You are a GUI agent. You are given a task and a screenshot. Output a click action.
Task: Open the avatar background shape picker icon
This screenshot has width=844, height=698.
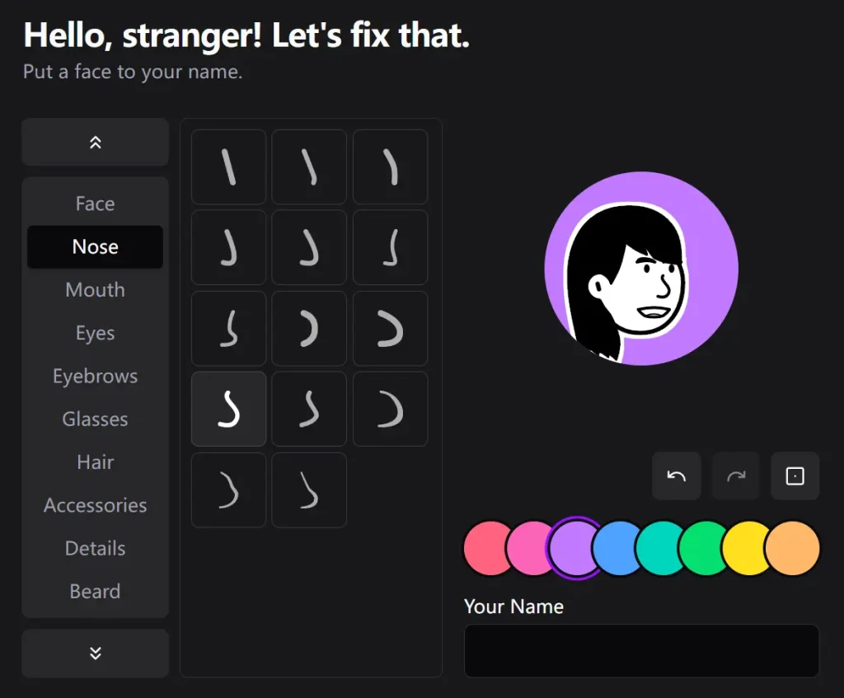click(x=795, y=475)
